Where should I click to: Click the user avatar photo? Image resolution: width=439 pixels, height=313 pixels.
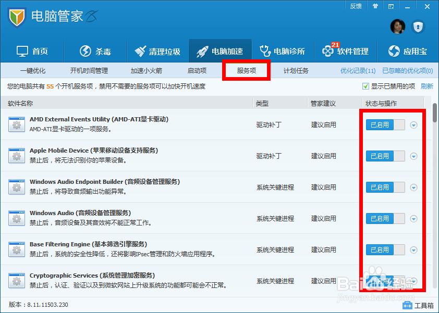pyautogui.click(x=398, y=27)
